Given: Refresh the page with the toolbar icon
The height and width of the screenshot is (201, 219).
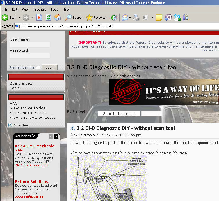Looking at the screenshot, I should 48,18.
